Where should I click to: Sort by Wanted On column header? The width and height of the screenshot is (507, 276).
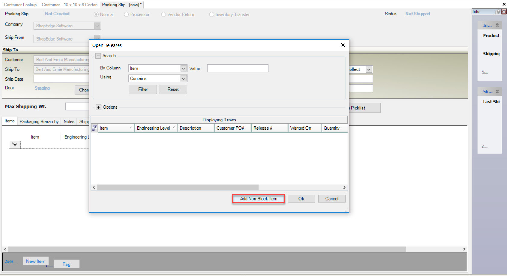pyautogui.click(x=305, y=128)
